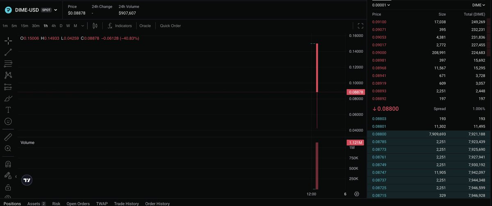Select the M monthly timeframe
492x206 pixels.
click(x=75, y=26)
